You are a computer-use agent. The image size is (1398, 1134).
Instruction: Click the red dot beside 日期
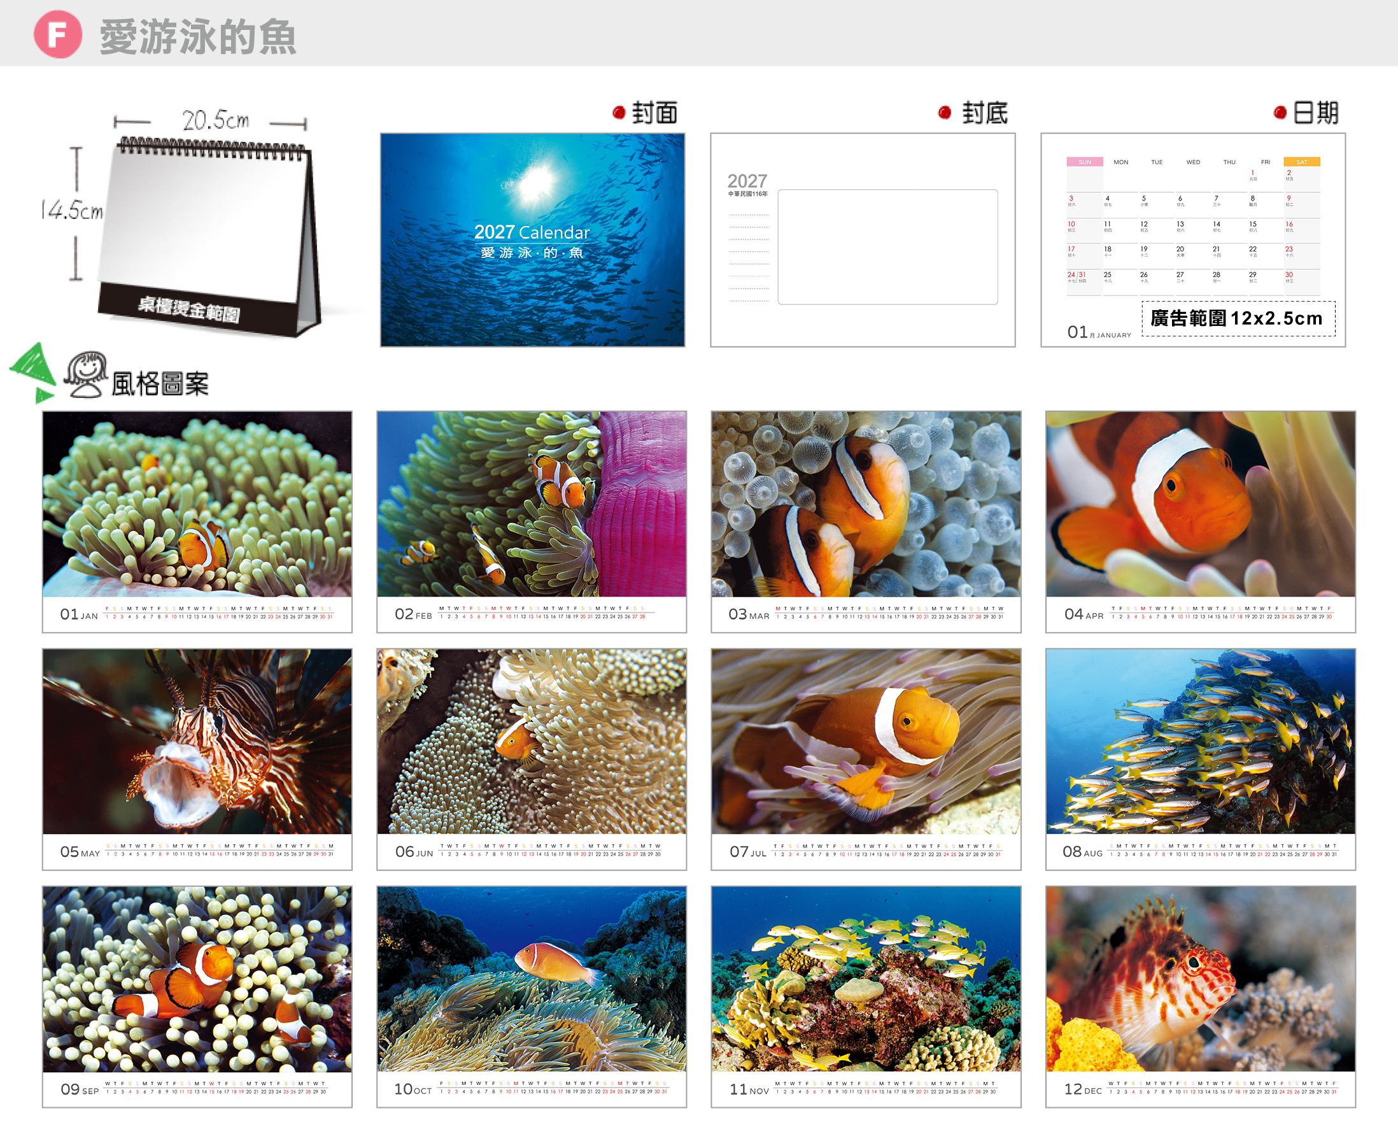tap(1280, 112)
